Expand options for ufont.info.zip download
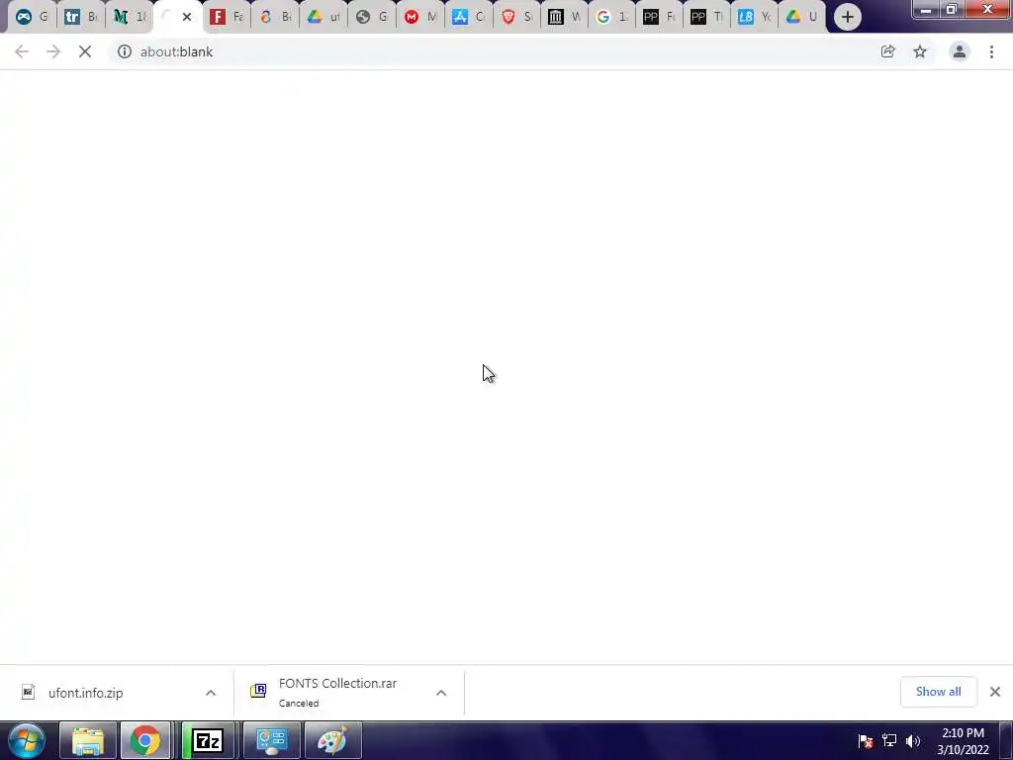The width and height of the screenshot is (1013, 760). (x=211, y=693)
